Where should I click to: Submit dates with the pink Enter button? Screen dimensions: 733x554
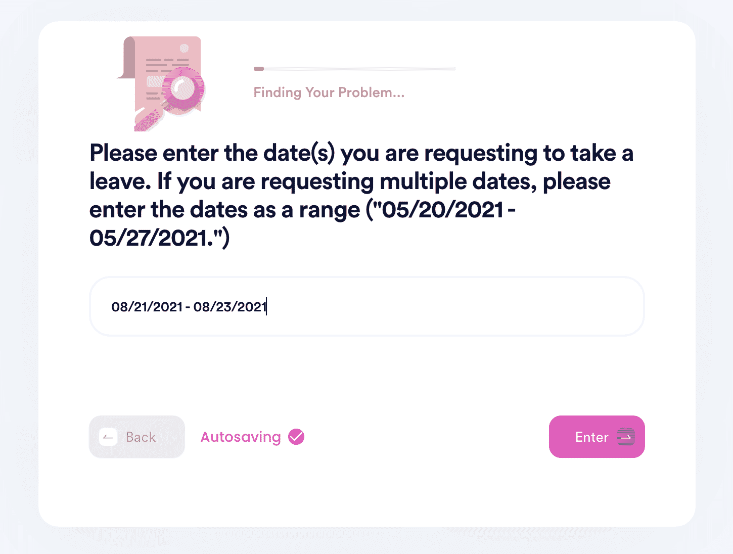[597, 437]
